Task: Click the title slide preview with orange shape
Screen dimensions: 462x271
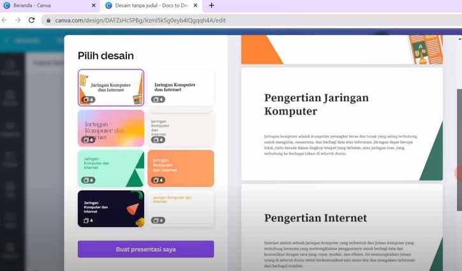Action: (x=342, y=50)
